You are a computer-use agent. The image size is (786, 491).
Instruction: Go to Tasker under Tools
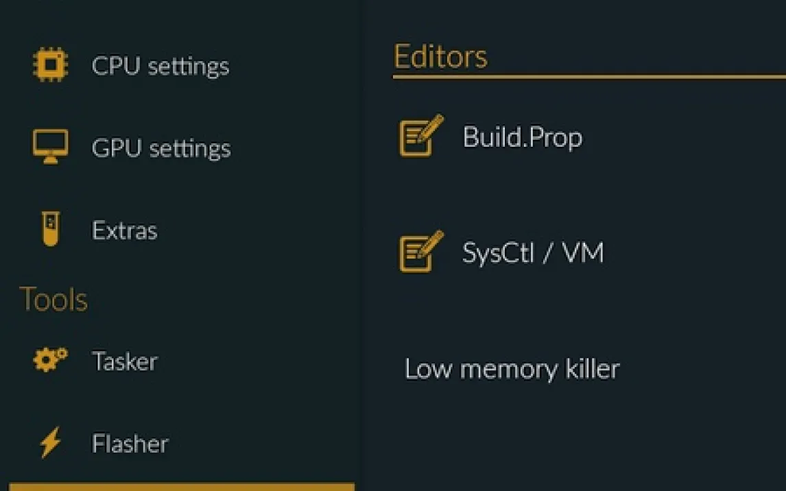(125, 361)
